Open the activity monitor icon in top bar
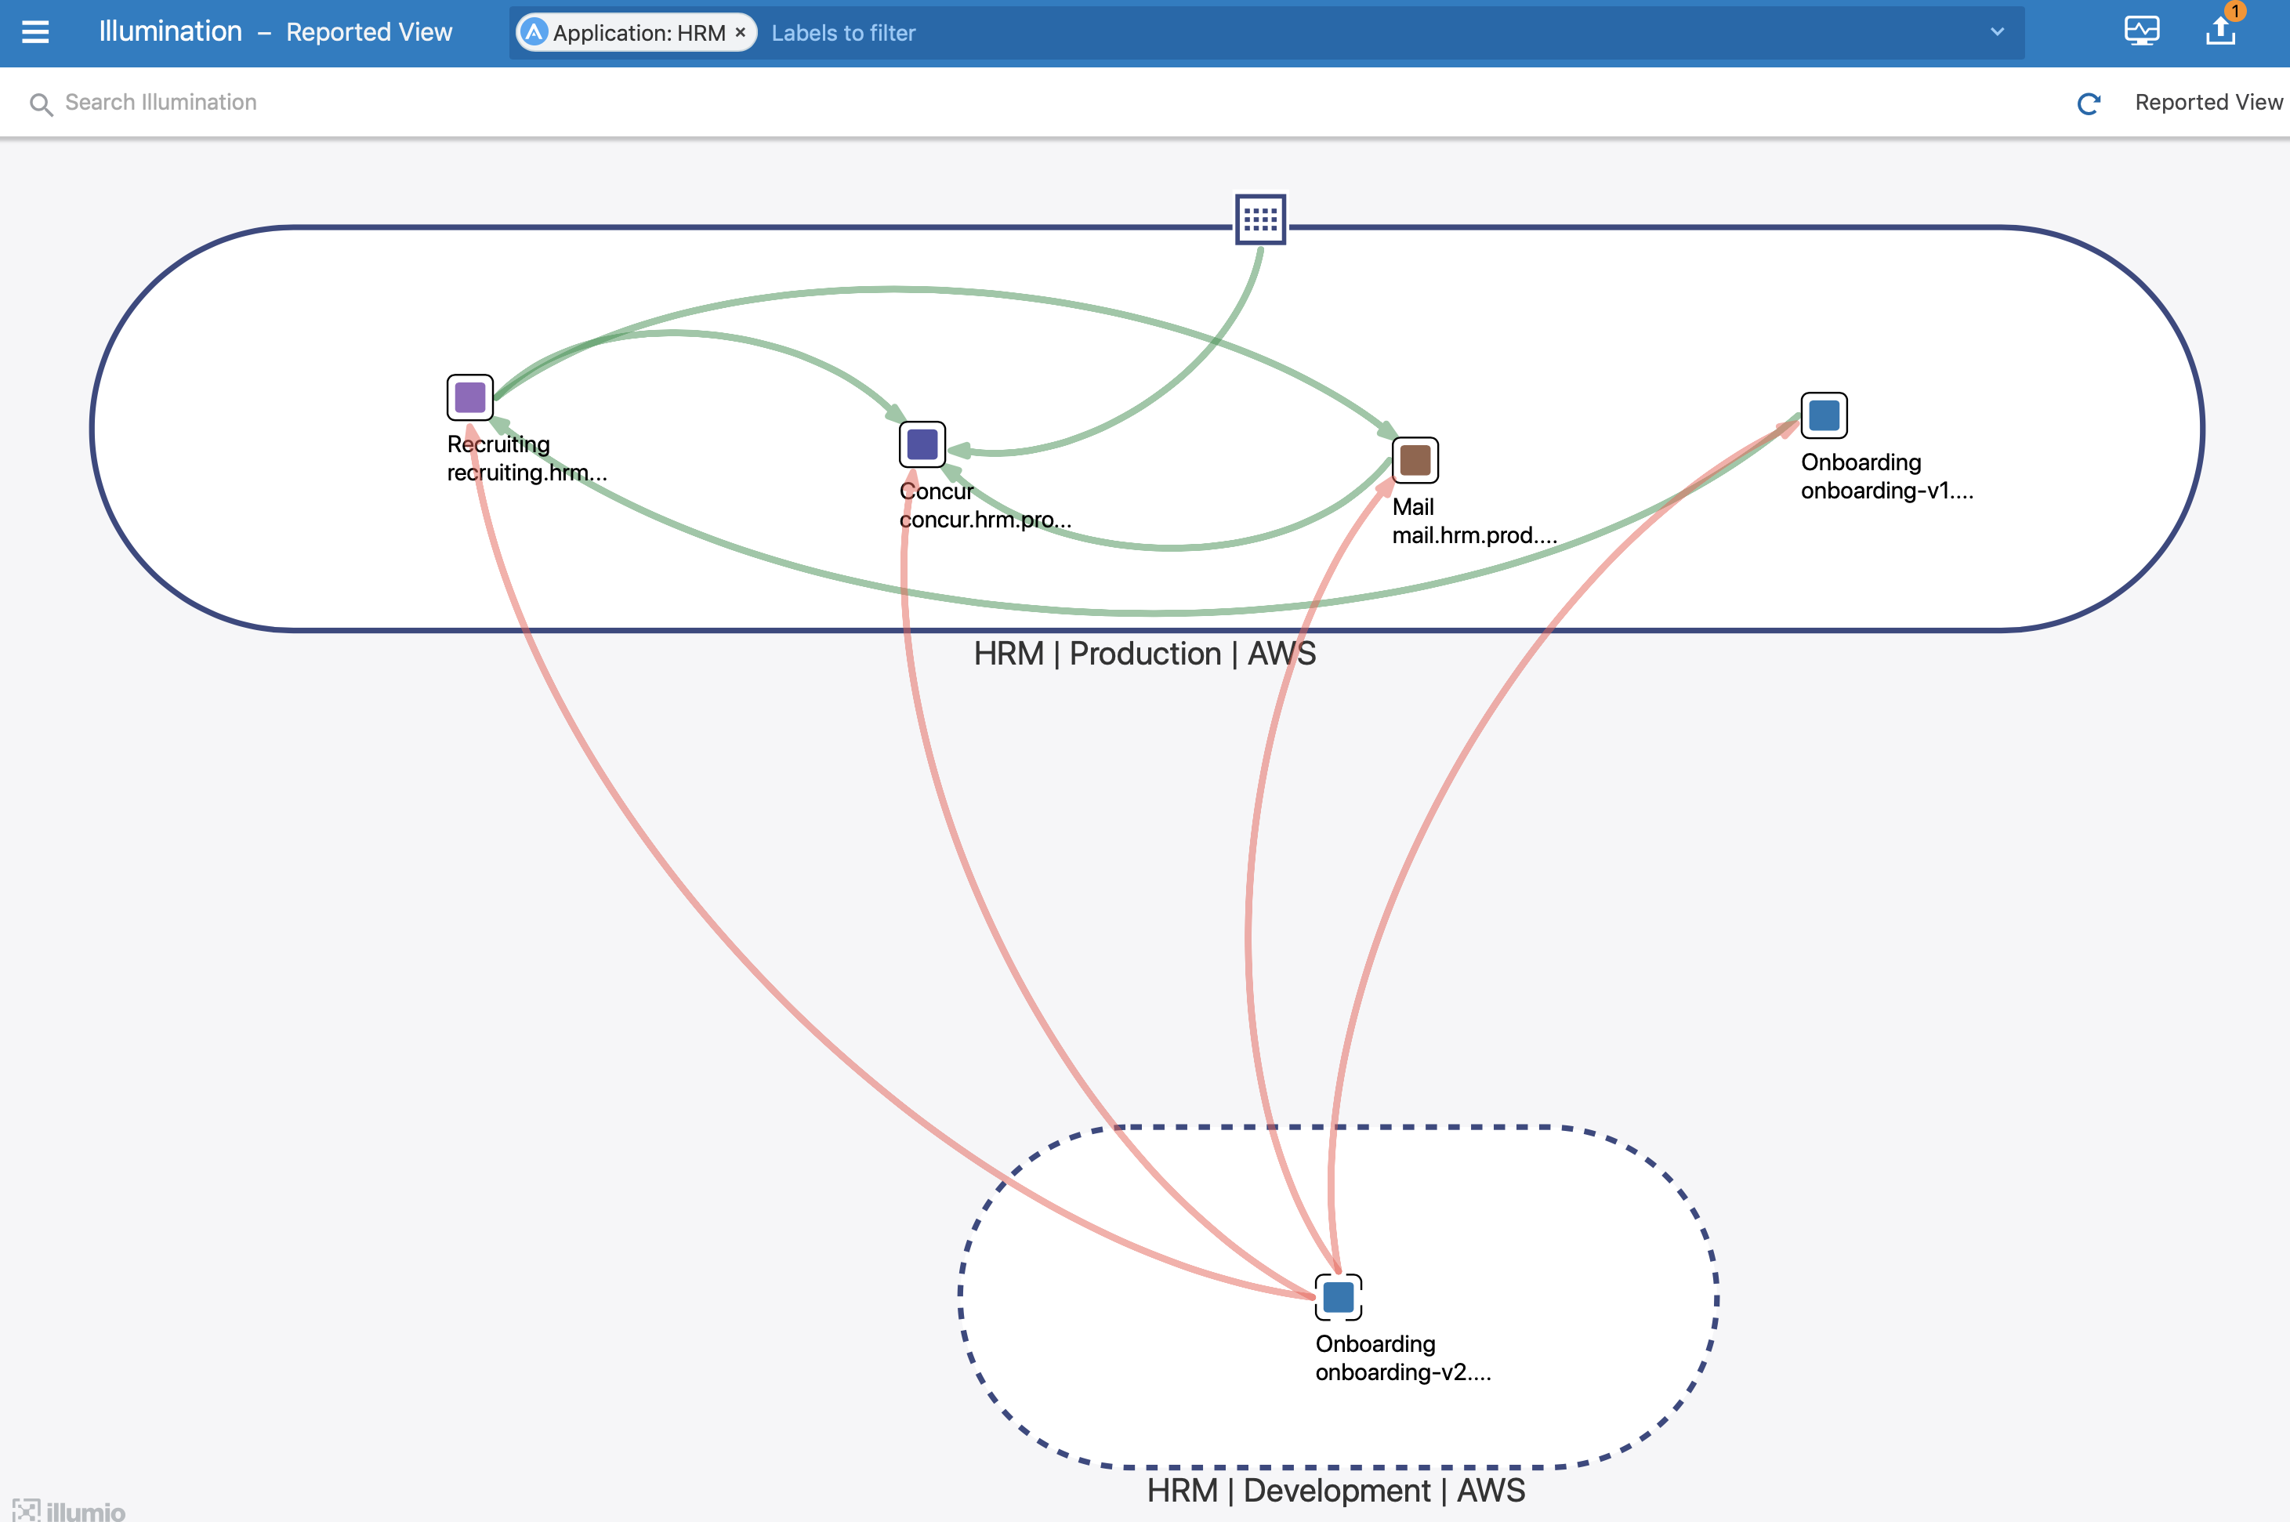This screenshot has width=2290, height=1522. (x=2142, y=30)
